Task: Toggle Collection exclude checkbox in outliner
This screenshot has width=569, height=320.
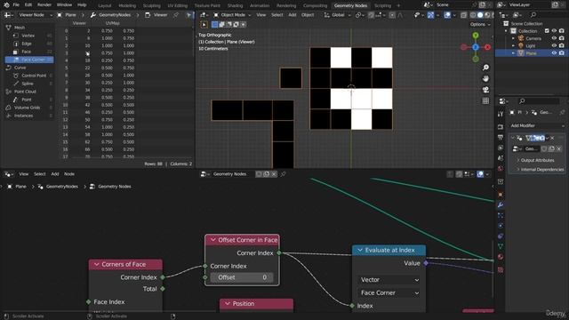Action: [x=547, y=31]
